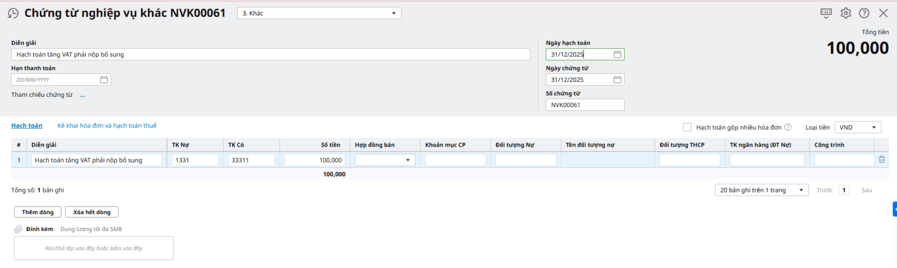Open calendar for Ngày chứng từ

pyautogui.click(x=617, y=80)
